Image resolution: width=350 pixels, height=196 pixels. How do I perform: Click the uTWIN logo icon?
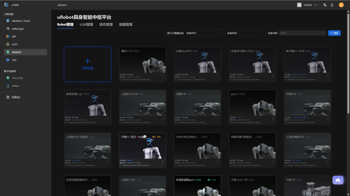(x=6, y=5)
